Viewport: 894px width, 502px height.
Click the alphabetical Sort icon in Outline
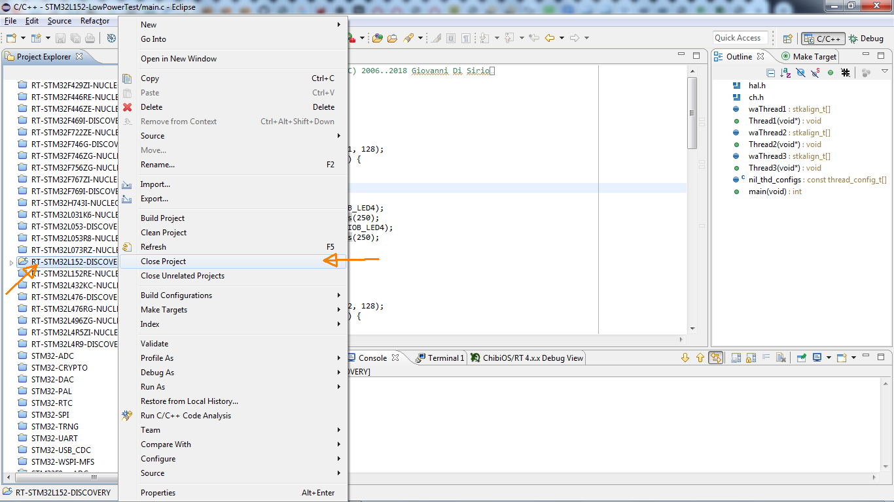click(785, 73)
